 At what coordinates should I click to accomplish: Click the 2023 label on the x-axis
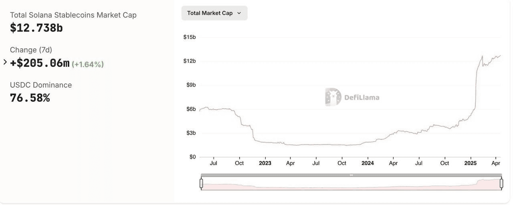point(265,163)
